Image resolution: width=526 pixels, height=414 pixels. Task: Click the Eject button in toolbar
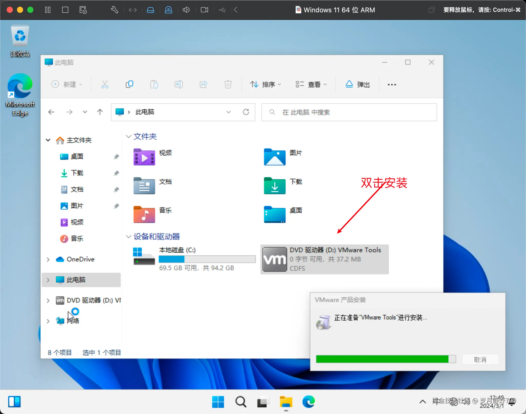click(x=358, y=84)
